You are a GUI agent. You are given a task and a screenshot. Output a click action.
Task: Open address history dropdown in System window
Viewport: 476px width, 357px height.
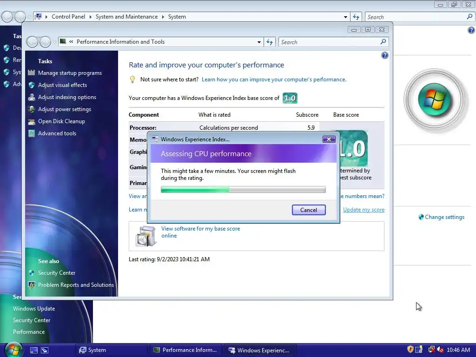point(345,17)
